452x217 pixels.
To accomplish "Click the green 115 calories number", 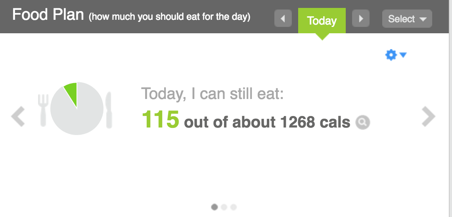I will coord(160,120).
